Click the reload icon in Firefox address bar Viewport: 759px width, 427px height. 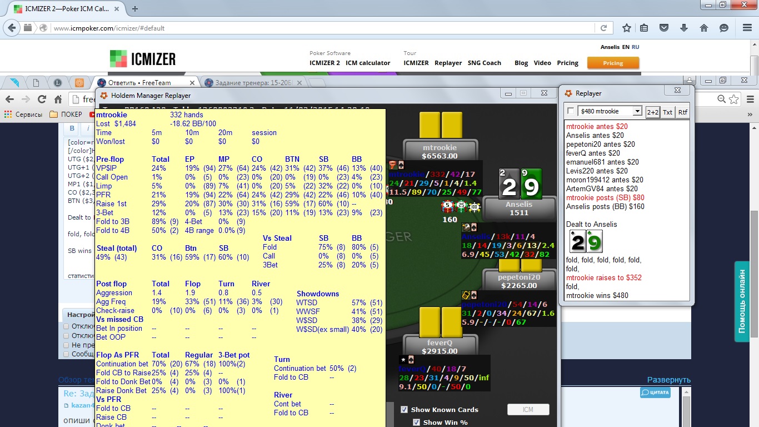click(603, 28)
